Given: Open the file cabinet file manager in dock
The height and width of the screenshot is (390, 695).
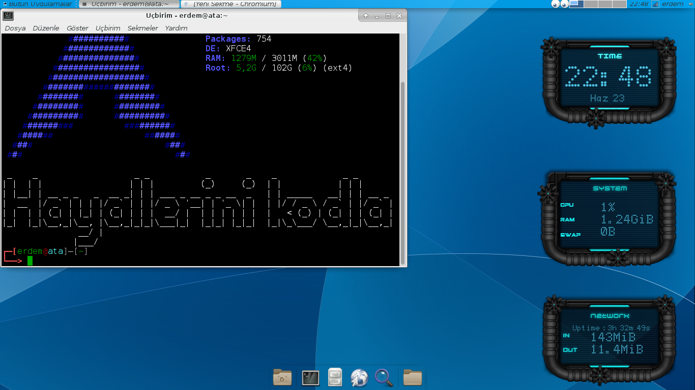Looking at the screenshot, I should (x=335, y=377).
